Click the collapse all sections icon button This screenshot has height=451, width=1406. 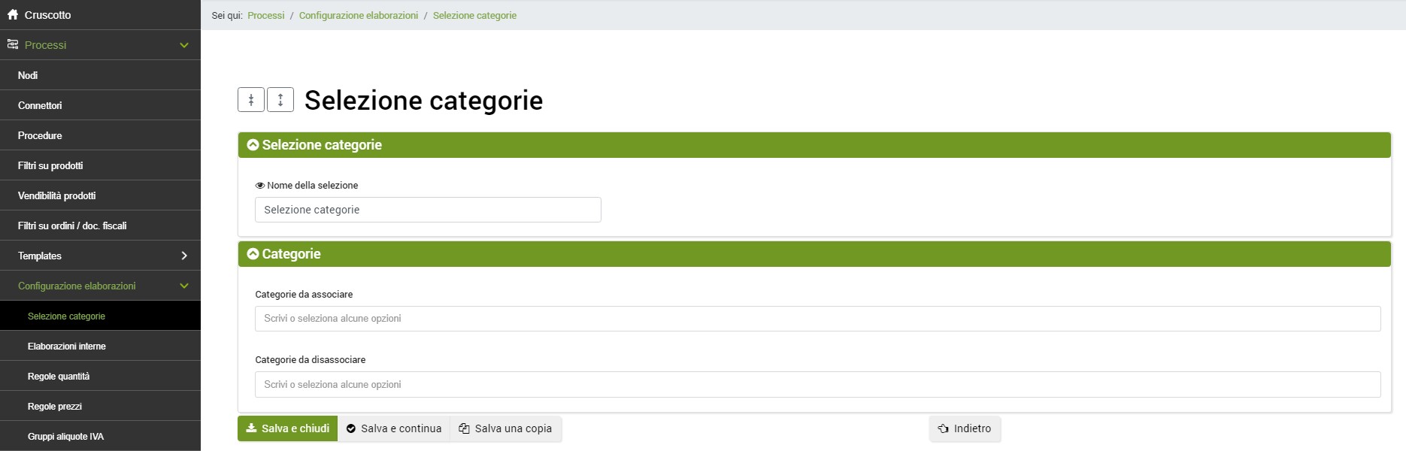pos(251,100)
